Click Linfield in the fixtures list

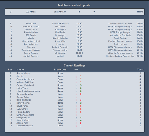tap(60, 56)
